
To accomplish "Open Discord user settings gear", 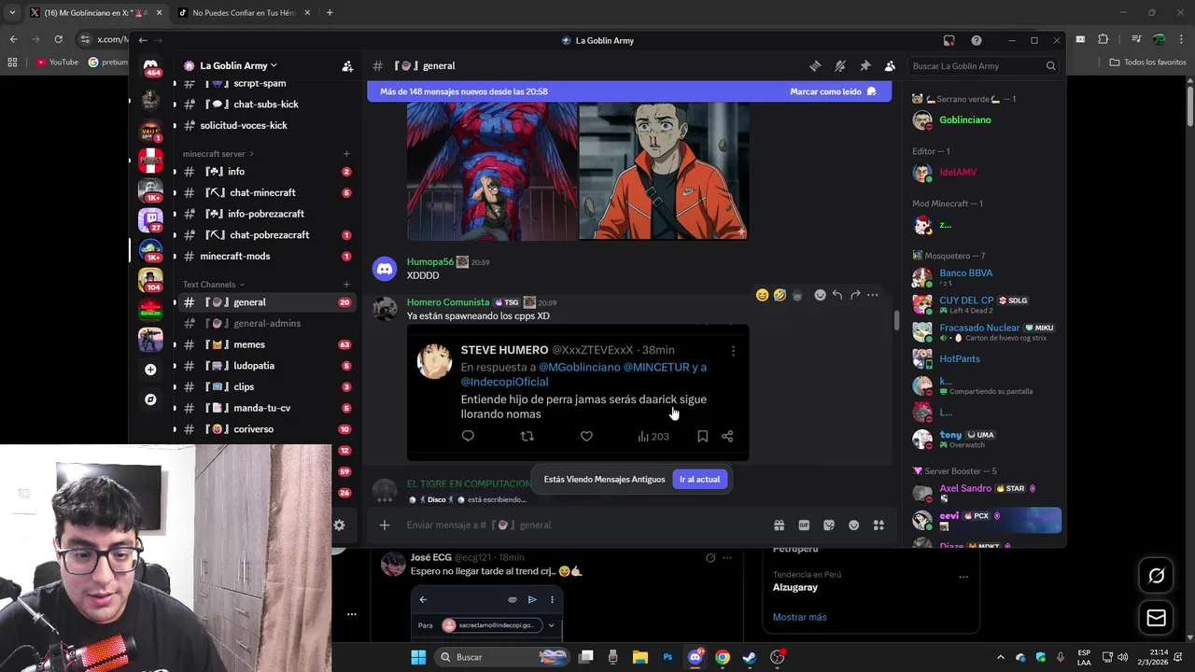I will click(339, 525).
